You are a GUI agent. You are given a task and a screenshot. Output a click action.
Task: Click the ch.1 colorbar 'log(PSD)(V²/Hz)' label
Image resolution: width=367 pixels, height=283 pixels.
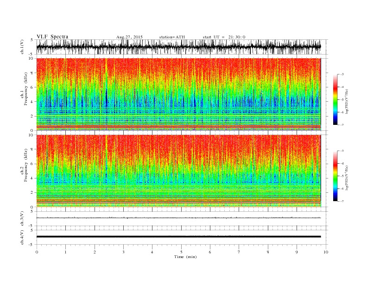[x=347, y=101]
